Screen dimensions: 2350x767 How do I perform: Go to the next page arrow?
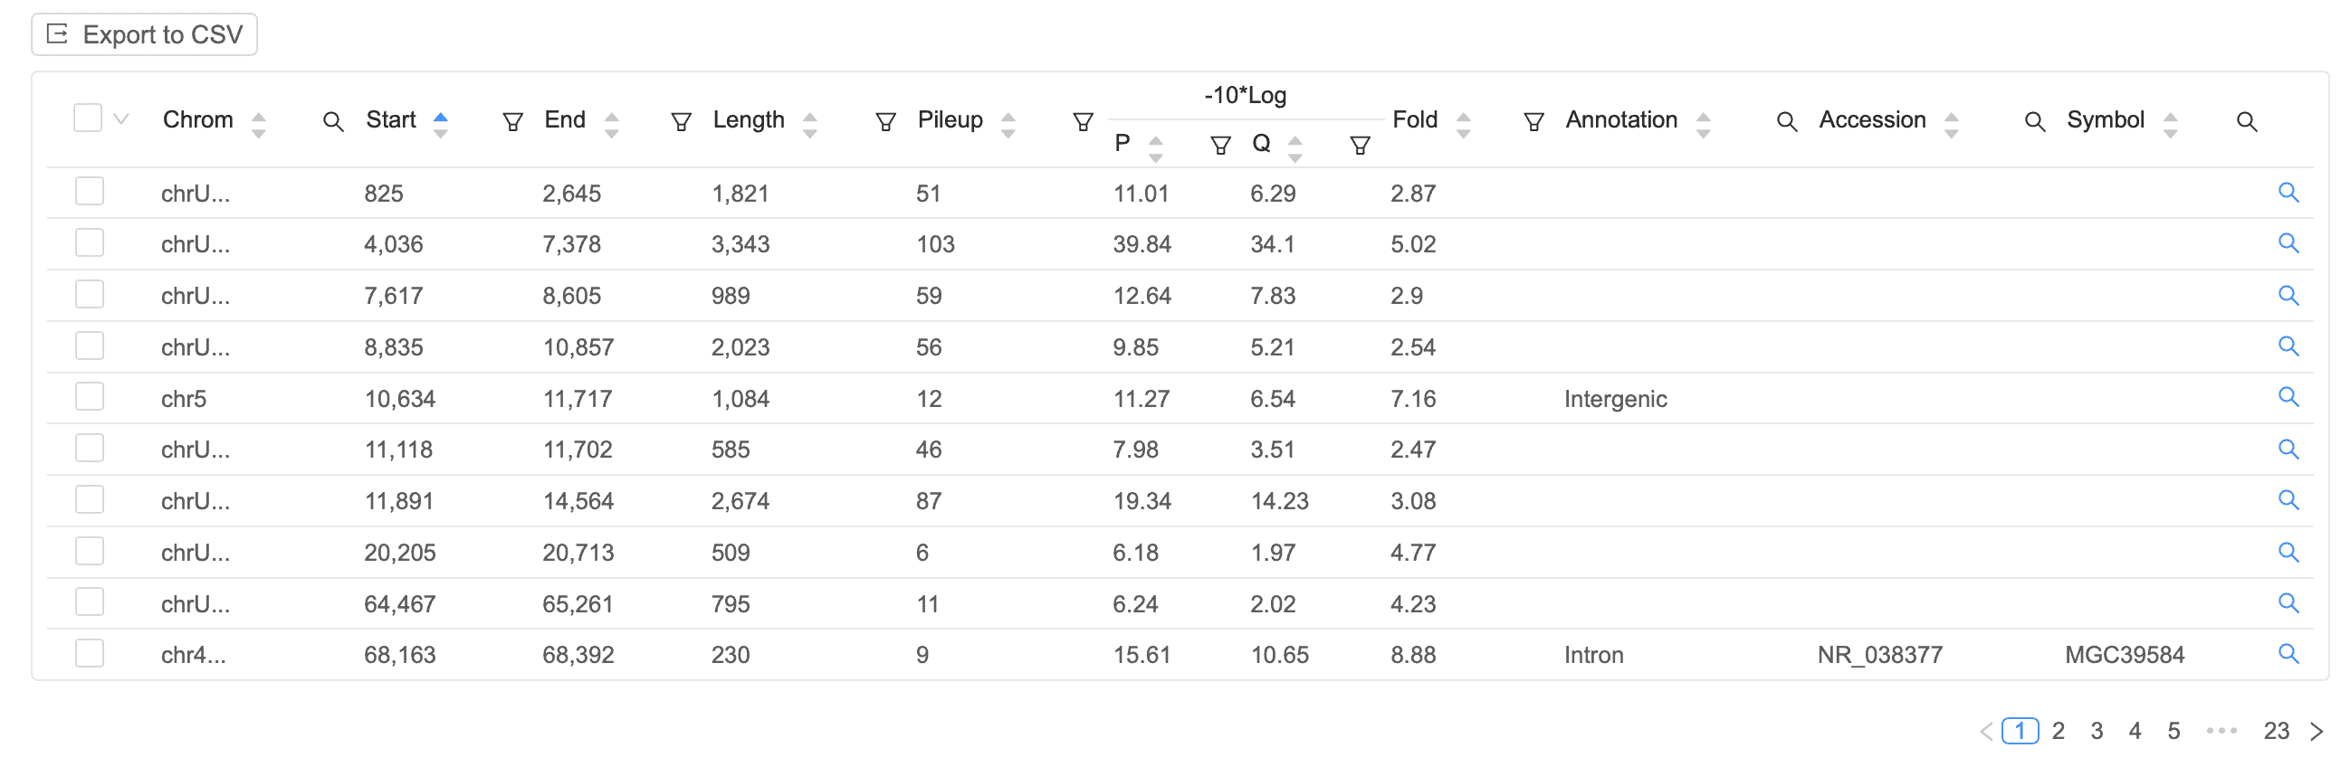coord(2317,731)
